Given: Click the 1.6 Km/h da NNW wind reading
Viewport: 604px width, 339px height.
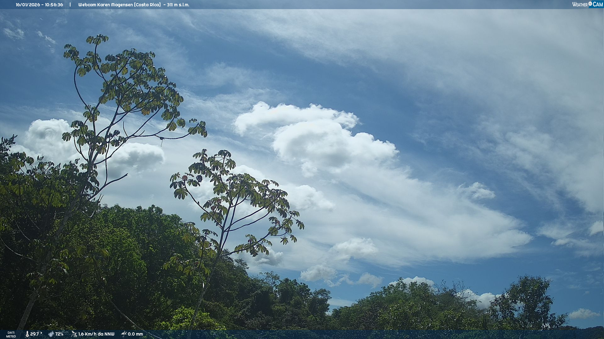Looking at the screenshot, I should point(96,334).
